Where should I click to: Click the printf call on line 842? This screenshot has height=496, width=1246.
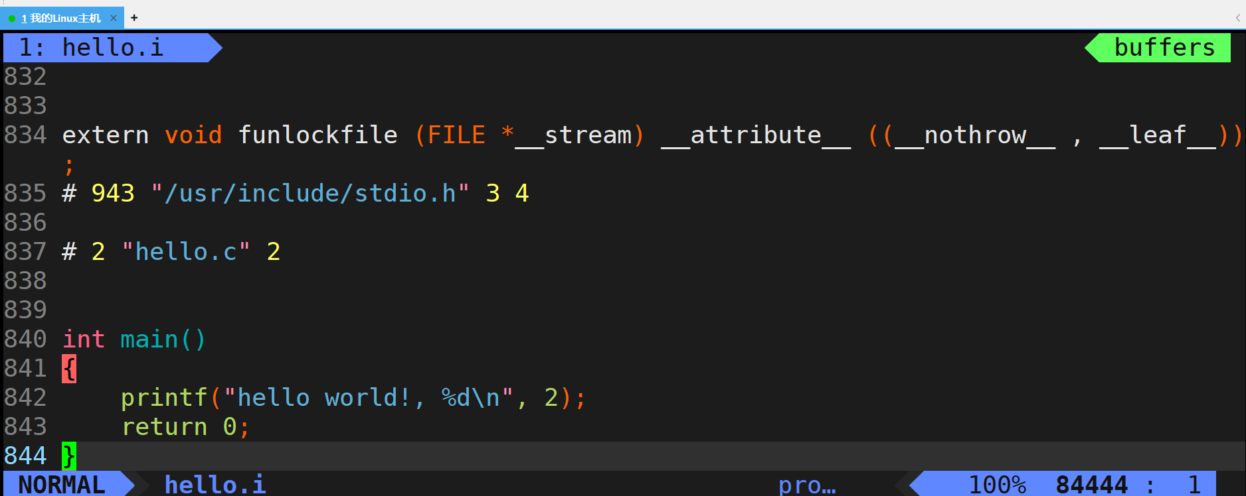(164, 398)
